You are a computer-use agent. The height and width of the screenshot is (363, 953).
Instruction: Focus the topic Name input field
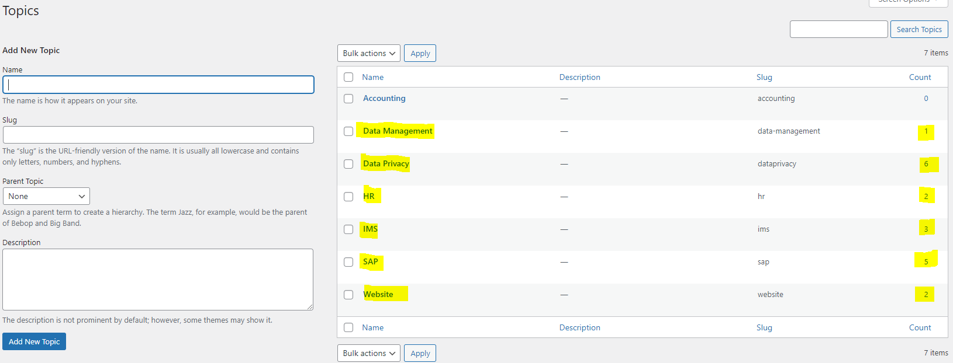point(158,85)
